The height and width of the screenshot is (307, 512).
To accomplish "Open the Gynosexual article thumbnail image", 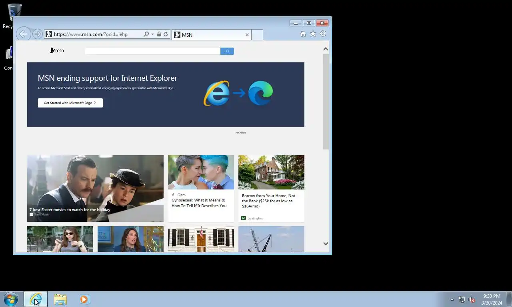I will (x=201, y=172).
